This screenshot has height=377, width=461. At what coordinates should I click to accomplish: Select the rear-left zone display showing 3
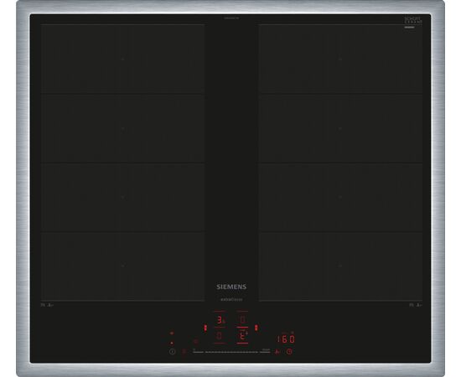tap(220, 320)
